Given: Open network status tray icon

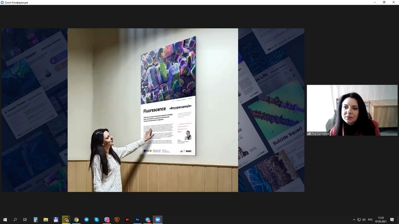Looking at the screenshot, I should [359, 220].
